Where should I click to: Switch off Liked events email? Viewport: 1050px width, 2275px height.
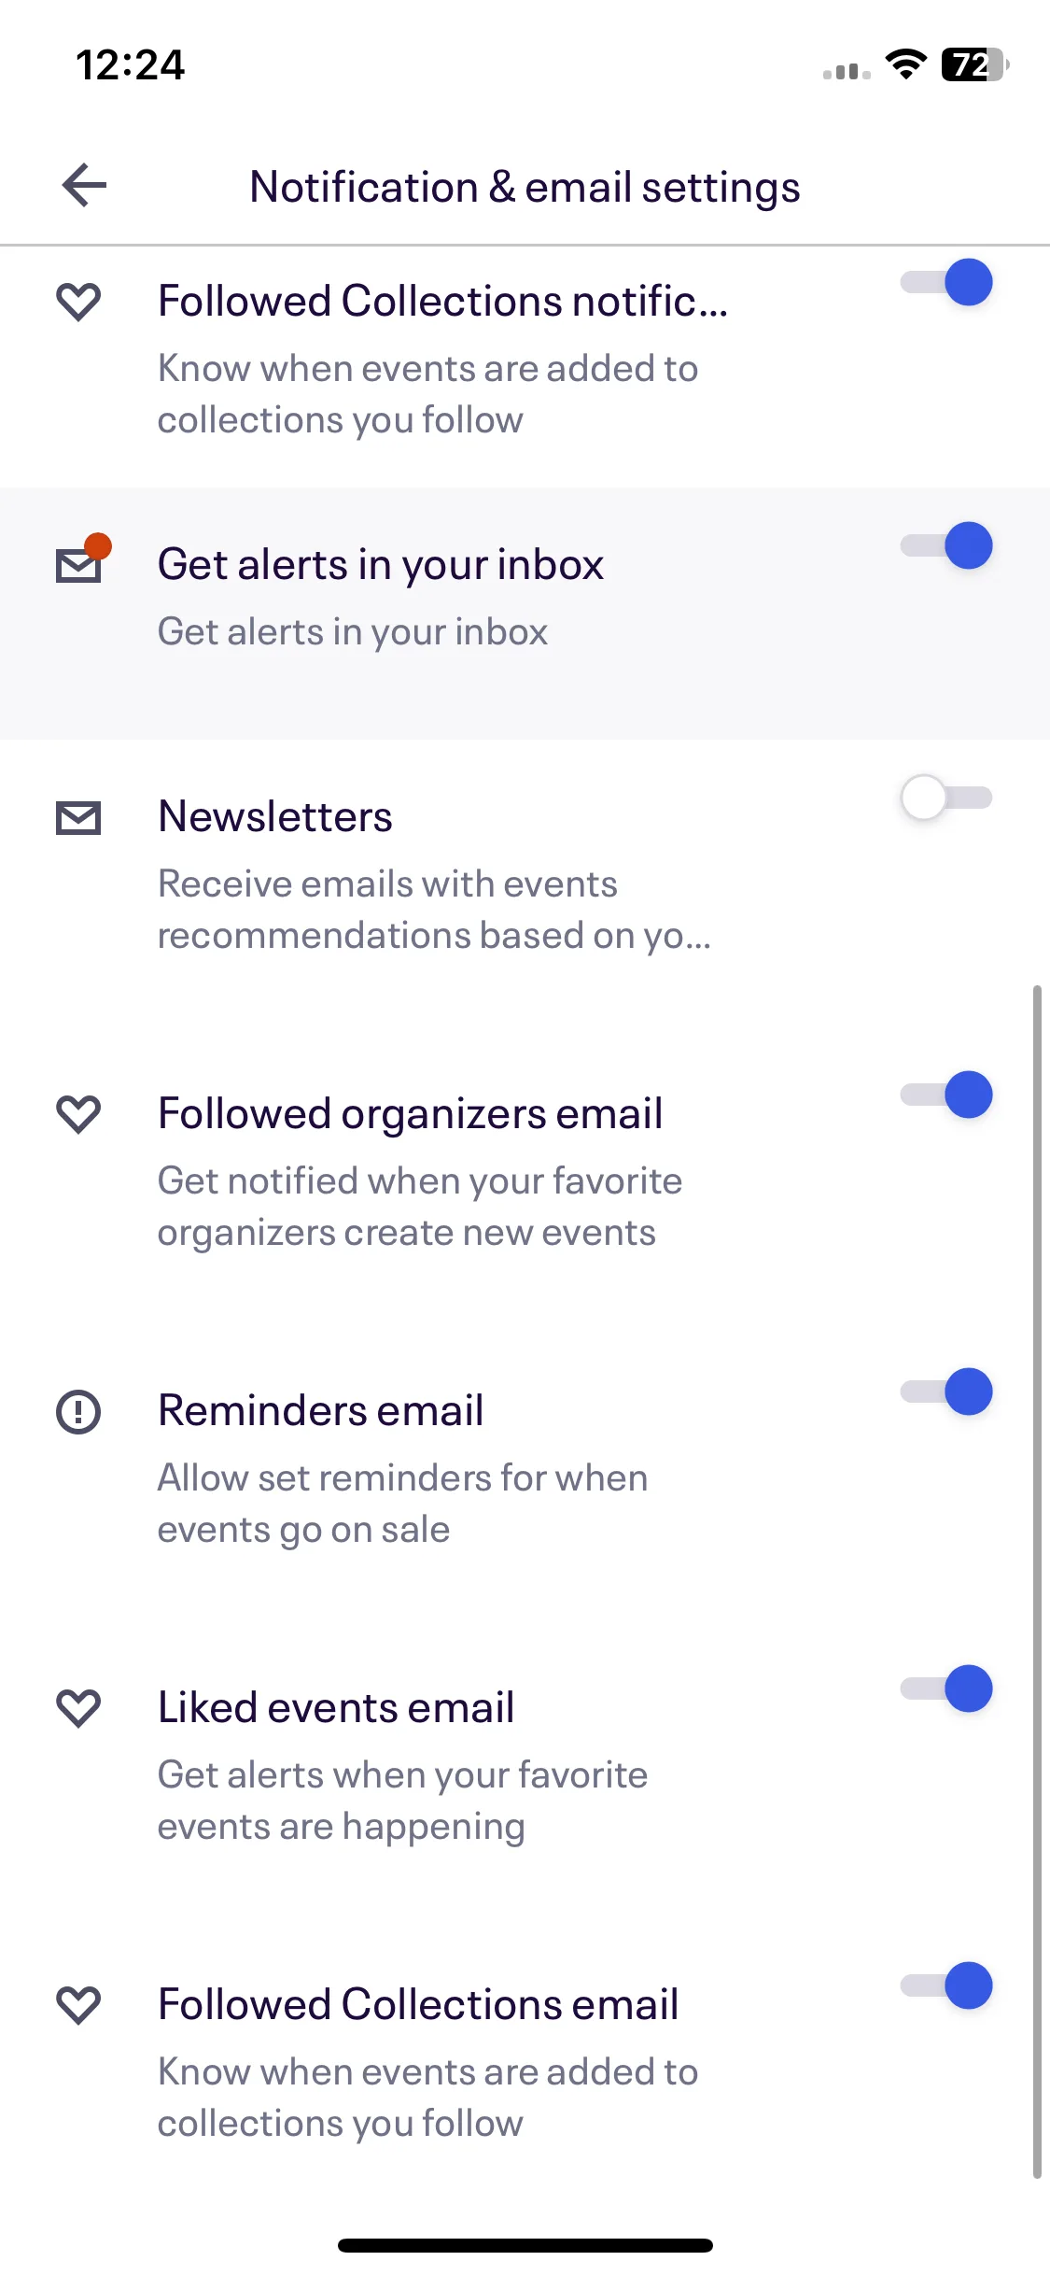coord(945,1689)
